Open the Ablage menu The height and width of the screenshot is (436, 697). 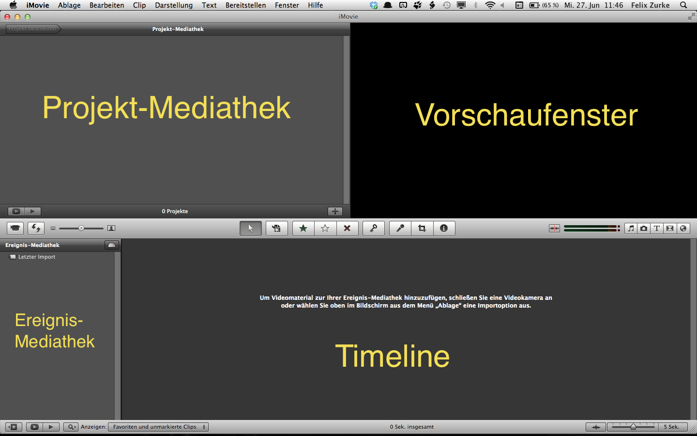[69, 5]
